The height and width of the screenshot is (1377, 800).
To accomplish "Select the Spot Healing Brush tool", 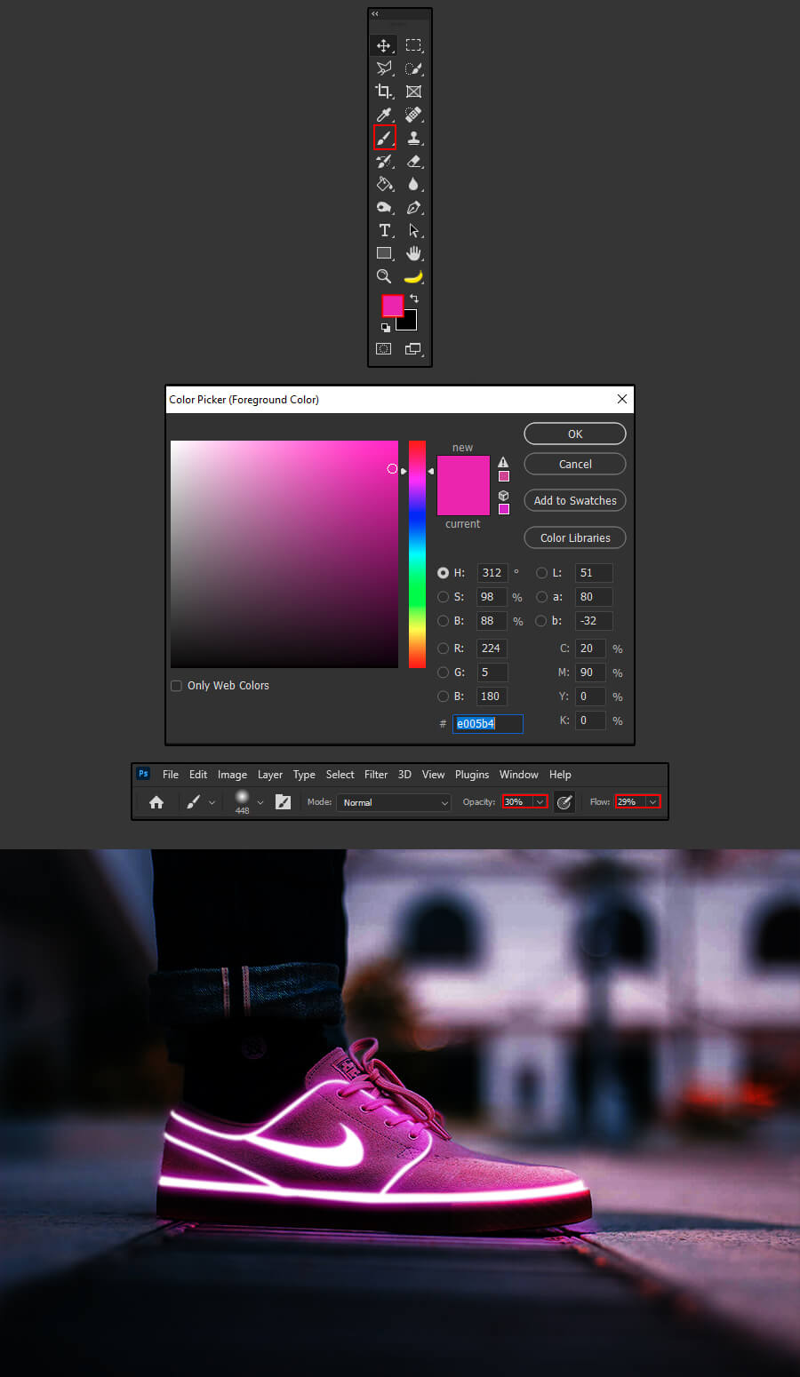I will point(413,115).
